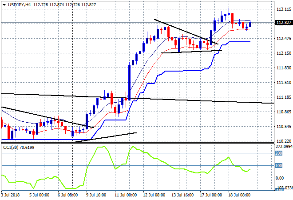Click the 18 Jul 08:00 time label
This screenshot has height=200, width=293.
(x=239, y=195)
